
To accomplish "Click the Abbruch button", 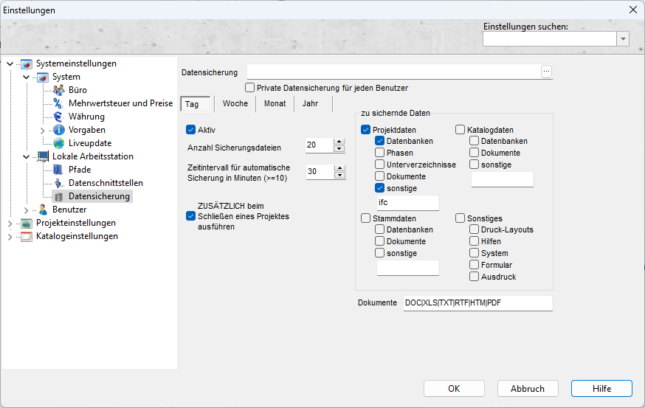I will (x=528, y=389).
